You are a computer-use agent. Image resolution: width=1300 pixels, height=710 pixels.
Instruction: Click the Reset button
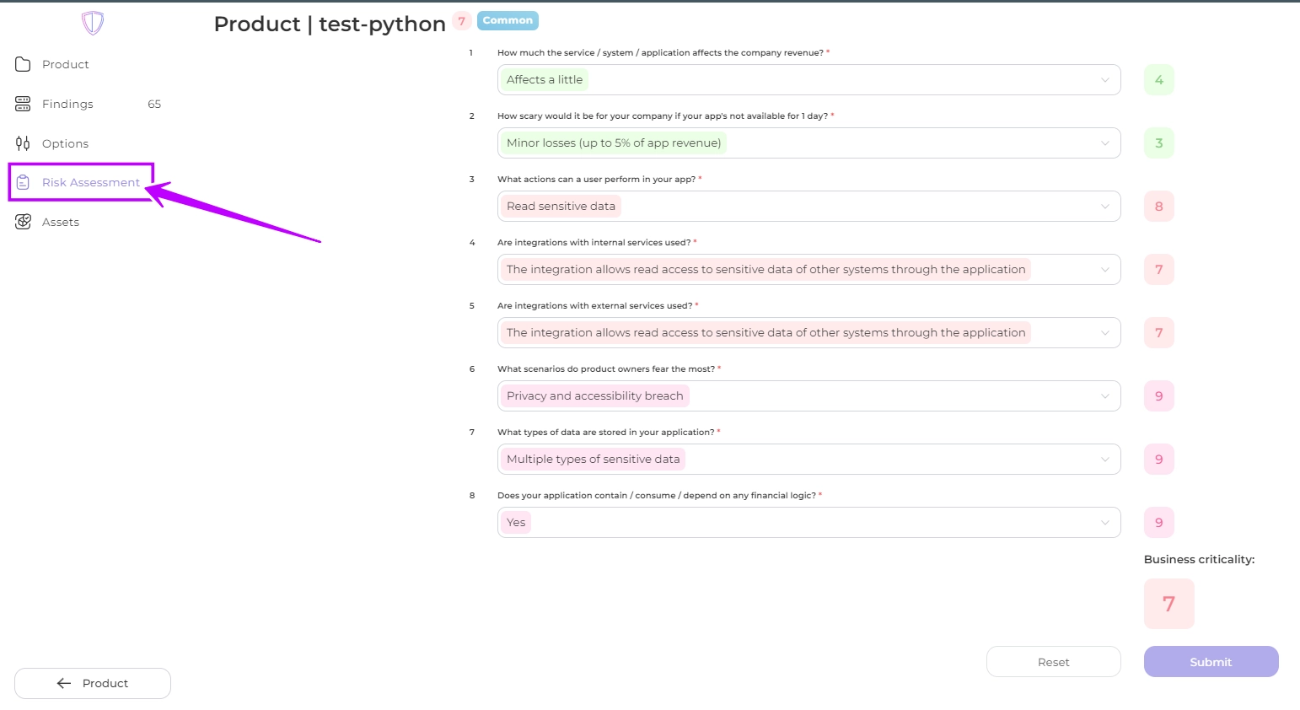tap(1053, 662)
